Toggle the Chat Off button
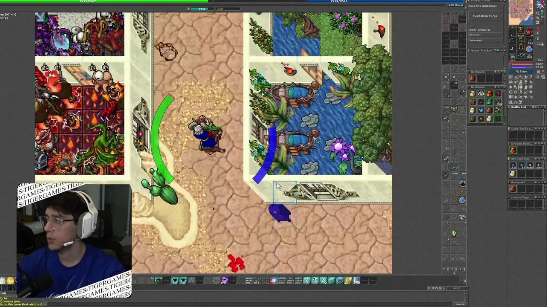Viewport: 547px width, 307px height. [460, 304]
